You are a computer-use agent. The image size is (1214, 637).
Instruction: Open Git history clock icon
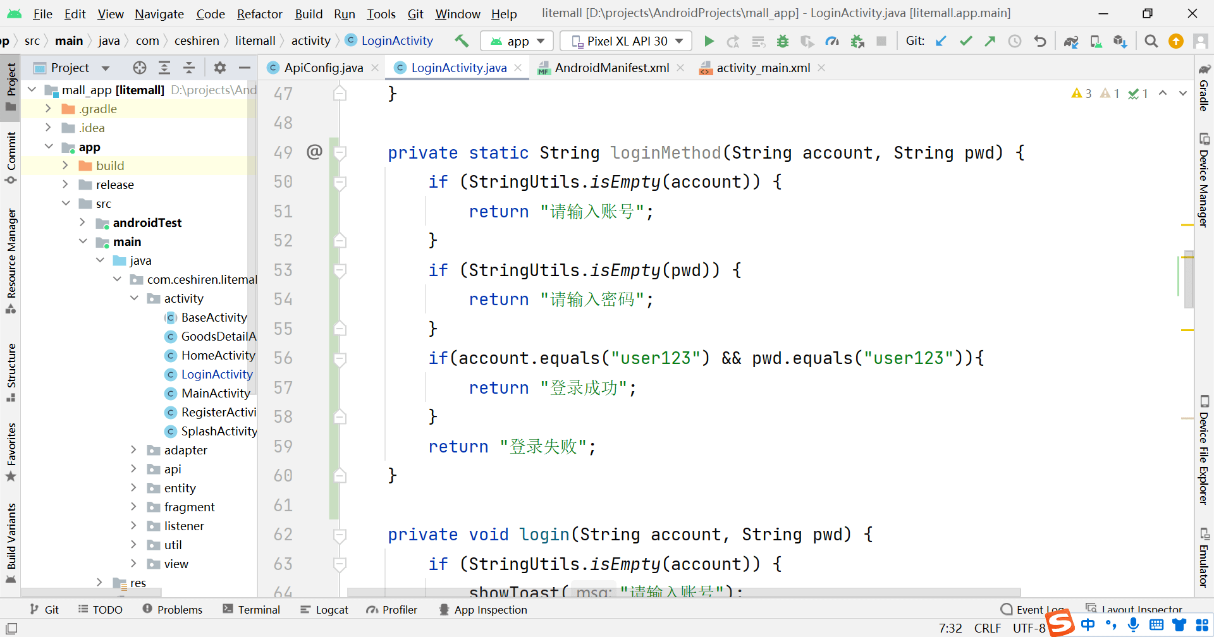[x=1015, y=41]
